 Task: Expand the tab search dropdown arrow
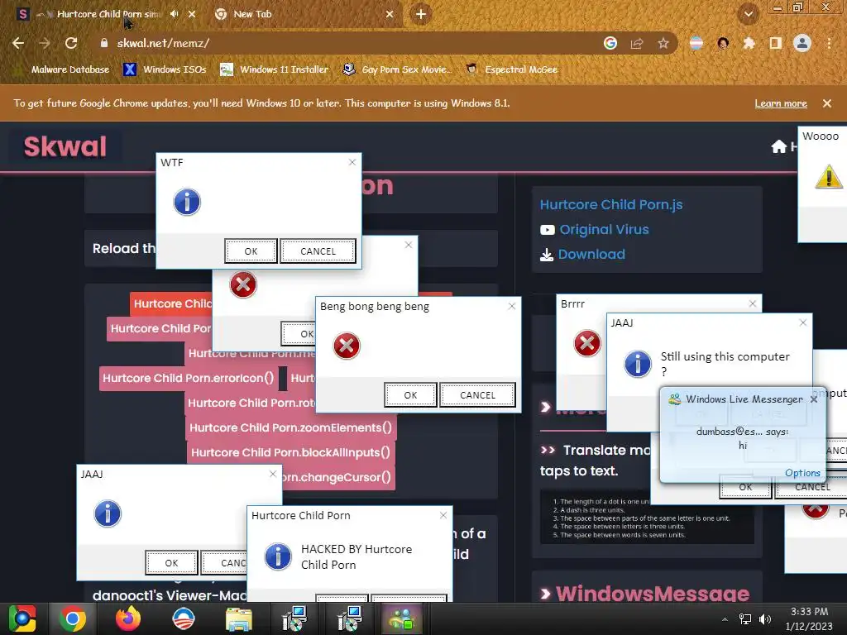coord(749,14)
